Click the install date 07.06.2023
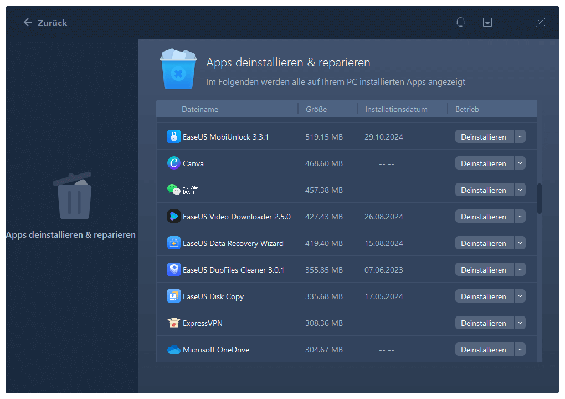The height and width of the screenshot is (399, 565). (x=384, y=270)
